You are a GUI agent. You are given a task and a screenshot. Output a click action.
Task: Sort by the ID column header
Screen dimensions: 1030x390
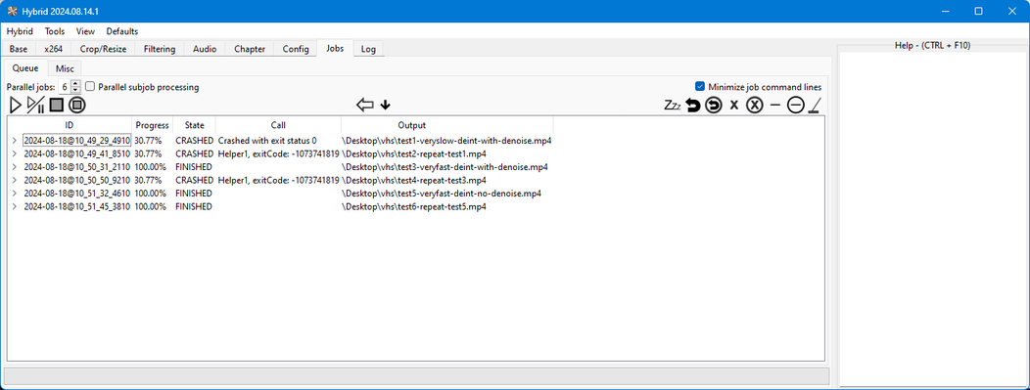pyautogui.click(x=69, y=124)
